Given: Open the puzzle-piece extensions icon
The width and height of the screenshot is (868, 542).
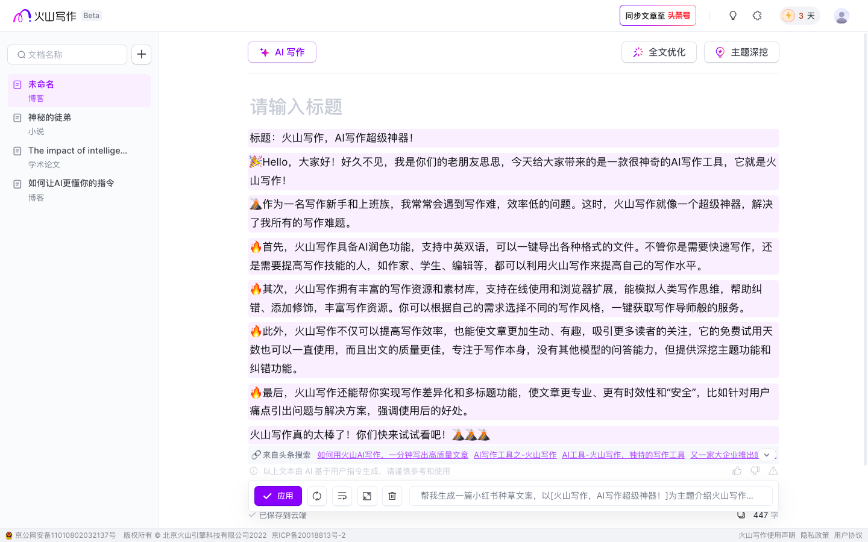Looking at the screenshot, I should pyautogui.click(x=757, y=16).
